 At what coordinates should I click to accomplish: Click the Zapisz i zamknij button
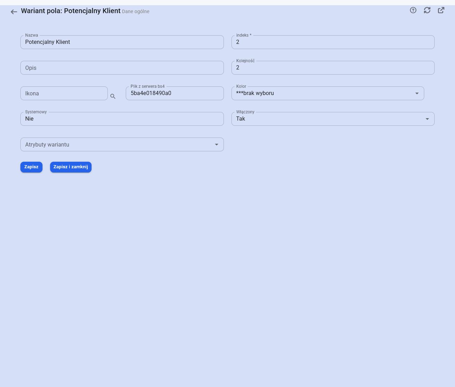(71, 167)
